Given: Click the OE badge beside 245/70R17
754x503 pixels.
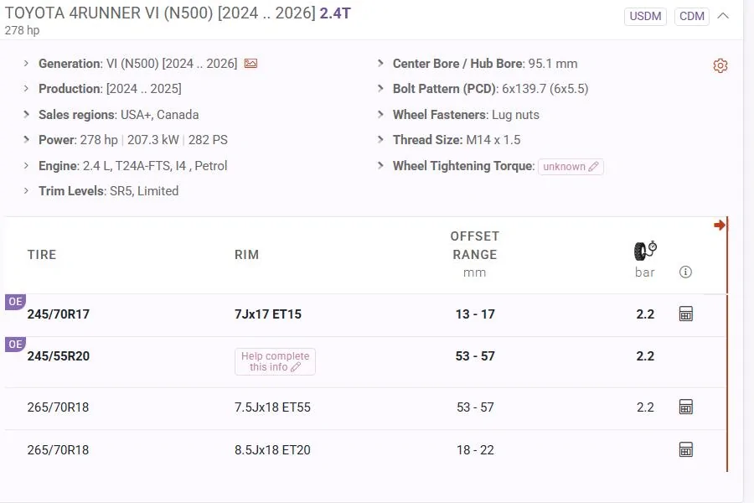Looking at the screenshot, I should pos(15,302).
